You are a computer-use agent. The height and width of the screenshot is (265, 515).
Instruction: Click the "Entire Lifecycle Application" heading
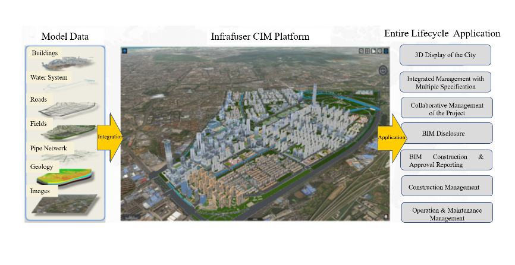[x=442, y=33]
